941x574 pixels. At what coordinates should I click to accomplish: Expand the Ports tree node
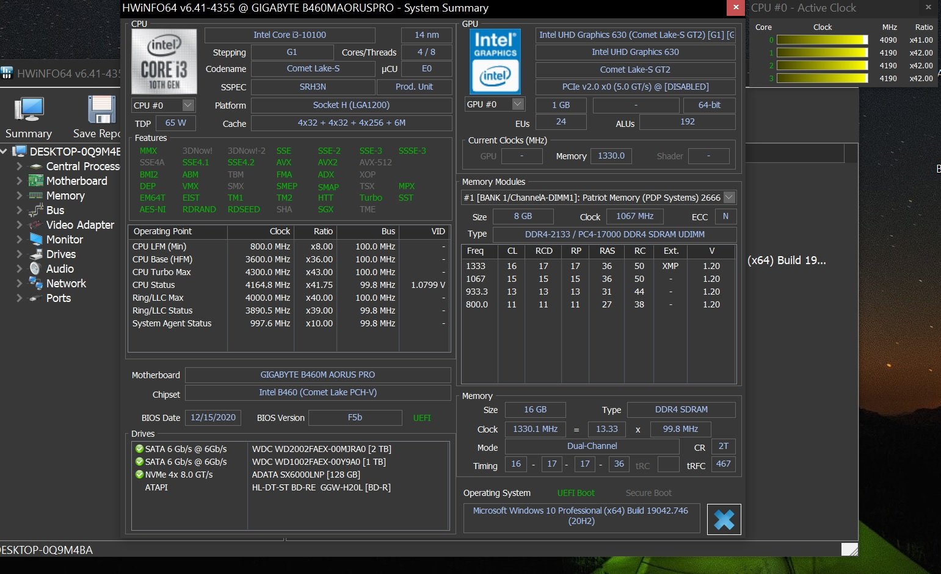pyautogui.click(x=19, y=298)
